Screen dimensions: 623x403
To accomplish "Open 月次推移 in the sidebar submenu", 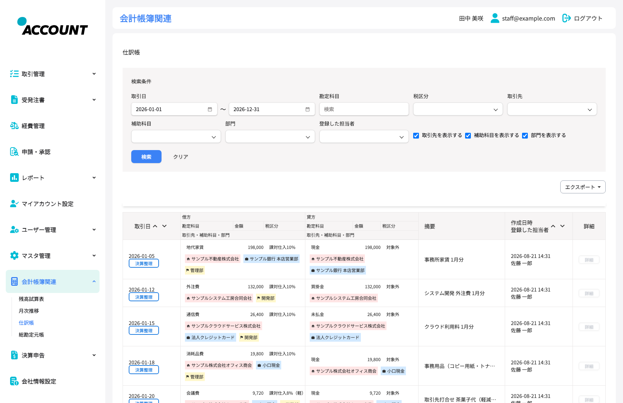I will [x=29, y=311].
